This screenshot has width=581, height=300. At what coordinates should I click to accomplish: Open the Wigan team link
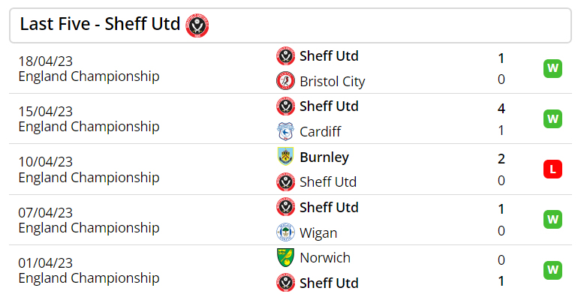318,233
